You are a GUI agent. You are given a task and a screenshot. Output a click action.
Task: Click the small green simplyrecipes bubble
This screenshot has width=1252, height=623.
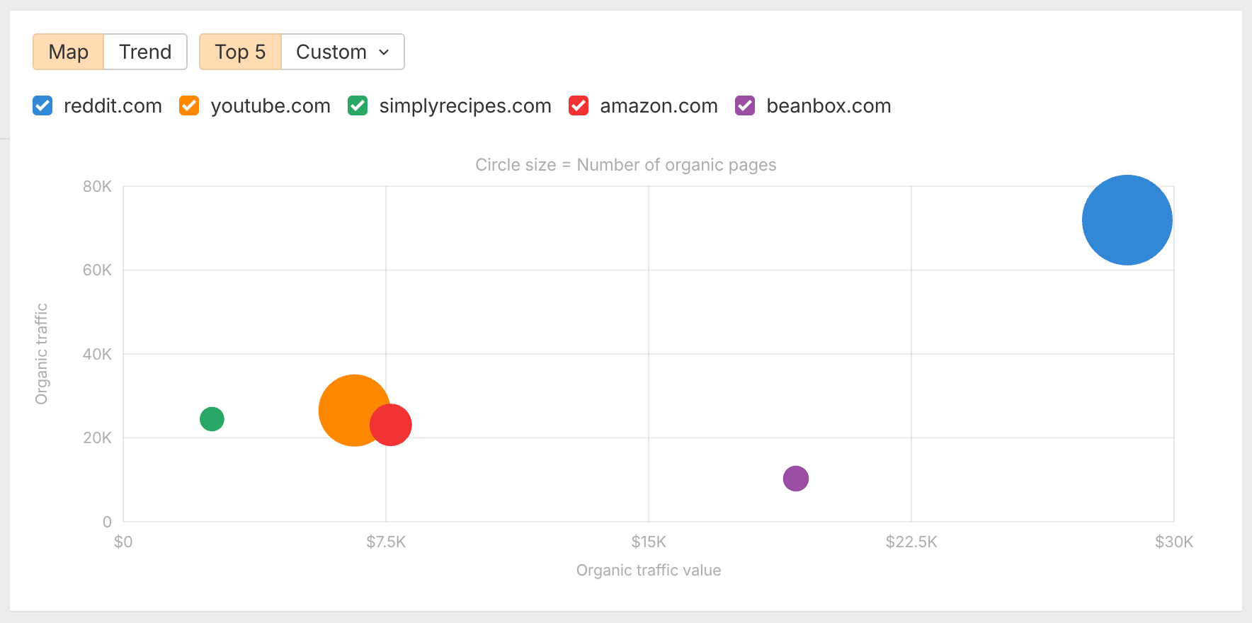(212, 419)
